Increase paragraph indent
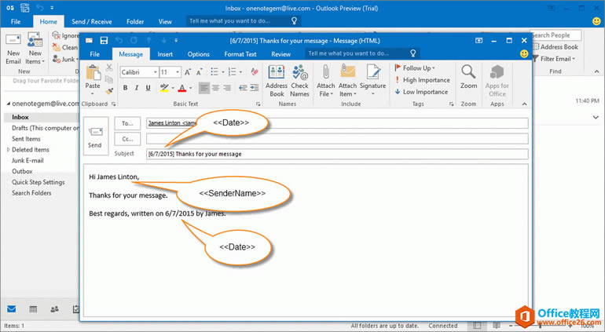 [x=255, y=88]
